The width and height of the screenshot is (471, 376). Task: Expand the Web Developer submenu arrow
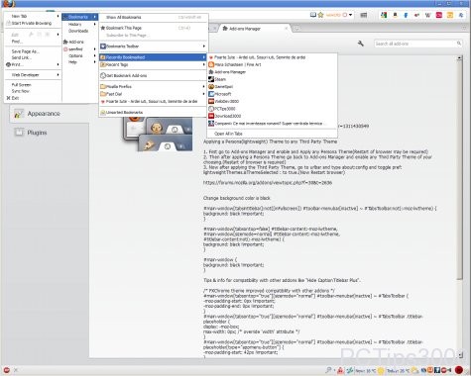tap(58, 75)
